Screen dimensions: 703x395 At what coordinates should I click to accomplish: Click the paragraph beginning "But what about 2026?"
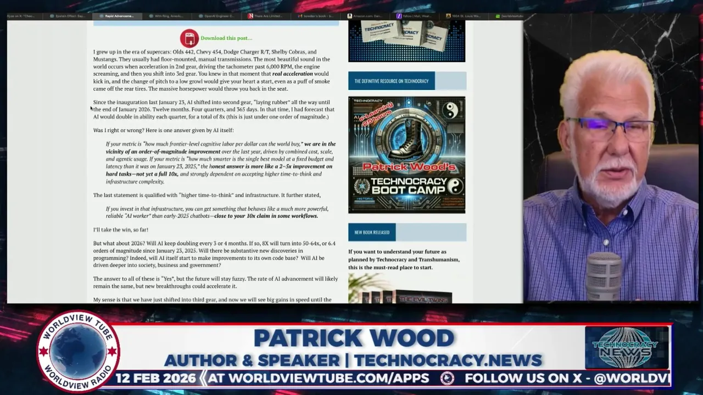215,254
